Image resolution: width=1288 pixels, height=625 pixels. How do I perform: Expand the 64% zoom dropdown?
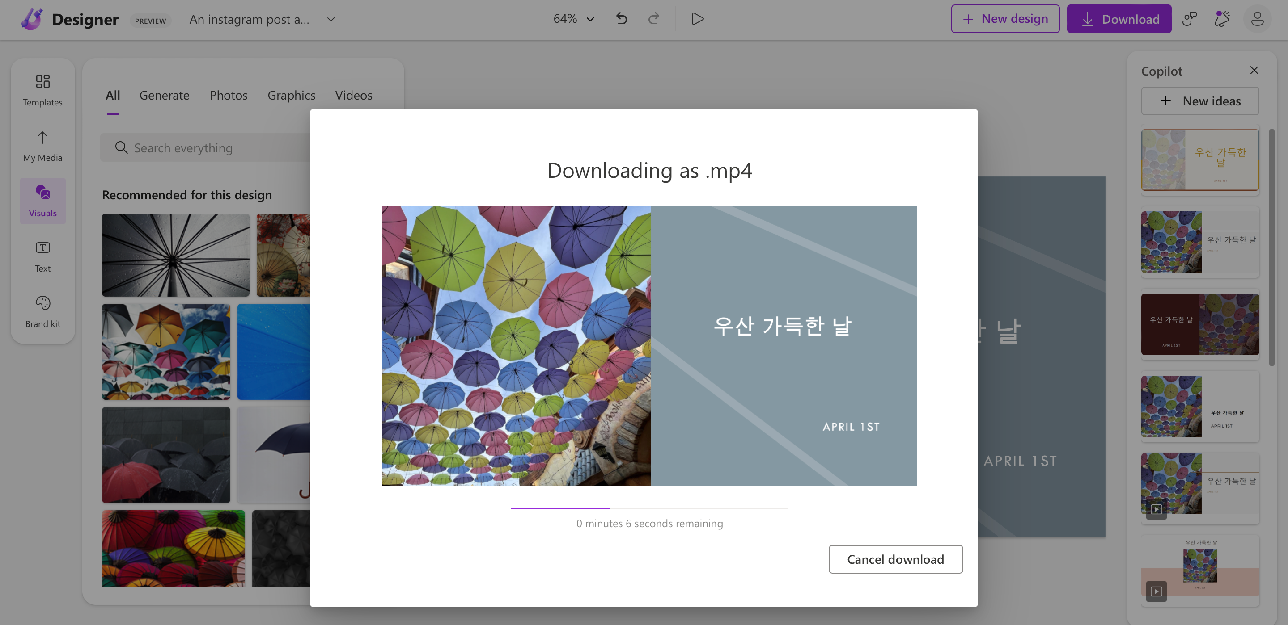click(573, 19)
